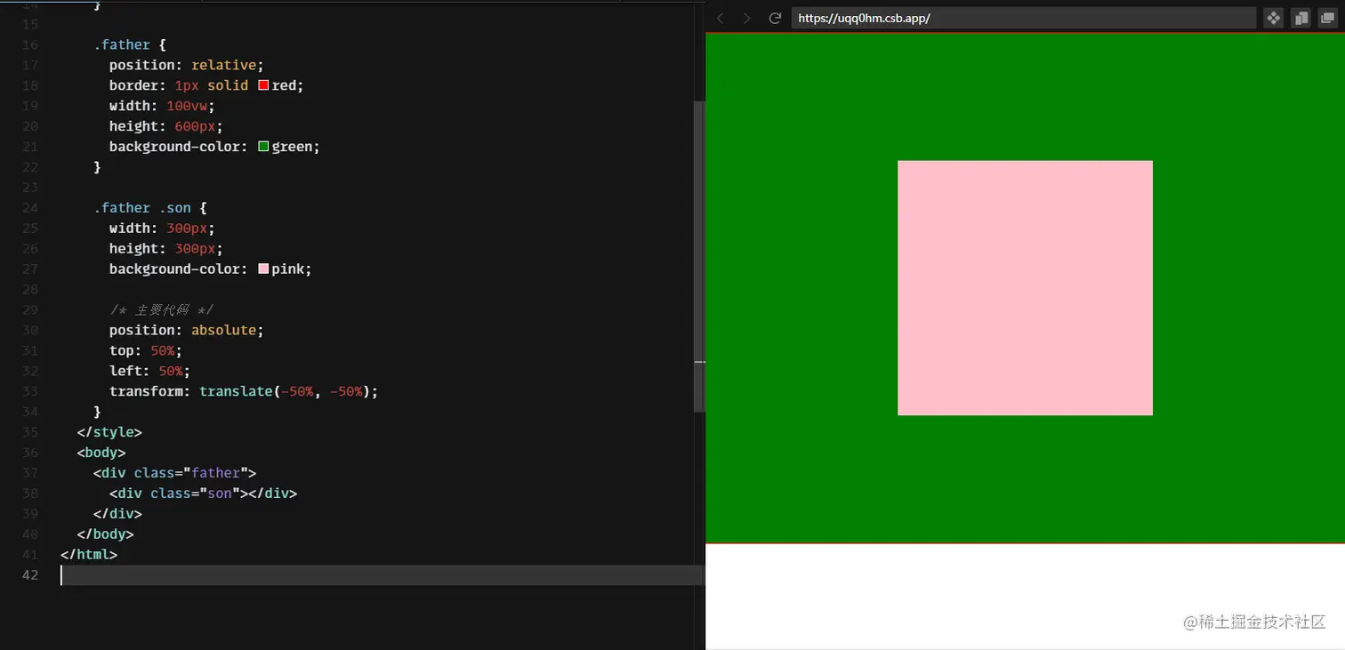1345x650 pixels.
Task: Go forward in the preview browser
Action: pyautogui.click(x=747, y=18)
